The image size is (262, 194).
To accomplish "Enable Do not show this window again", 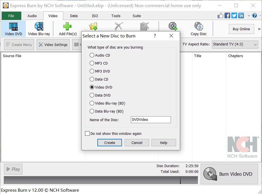I will pos(87,133).
